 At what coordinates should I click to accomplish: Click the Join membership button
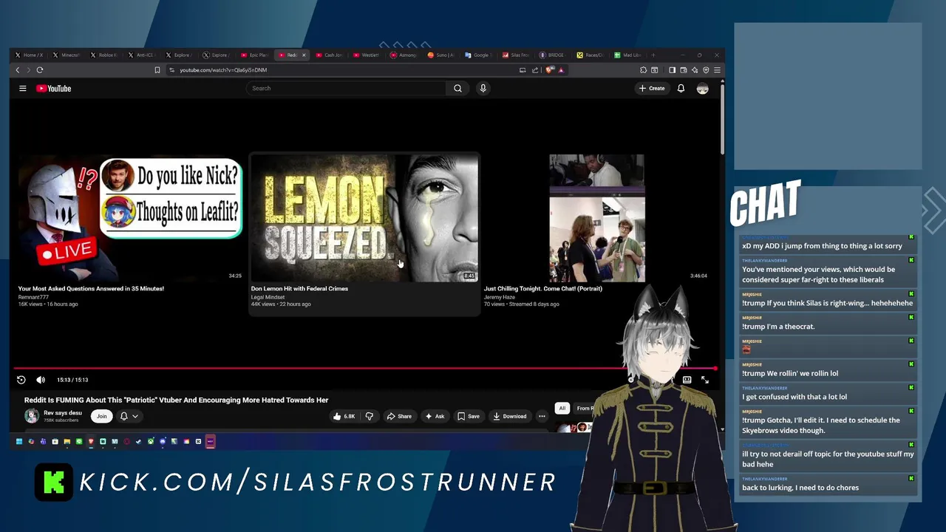101,416
